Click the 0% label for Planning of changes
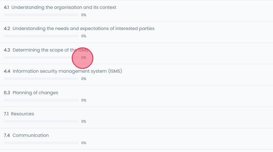The width and height of the screenshot is (273, 152). pyautogui.click(x=84, y=100)
